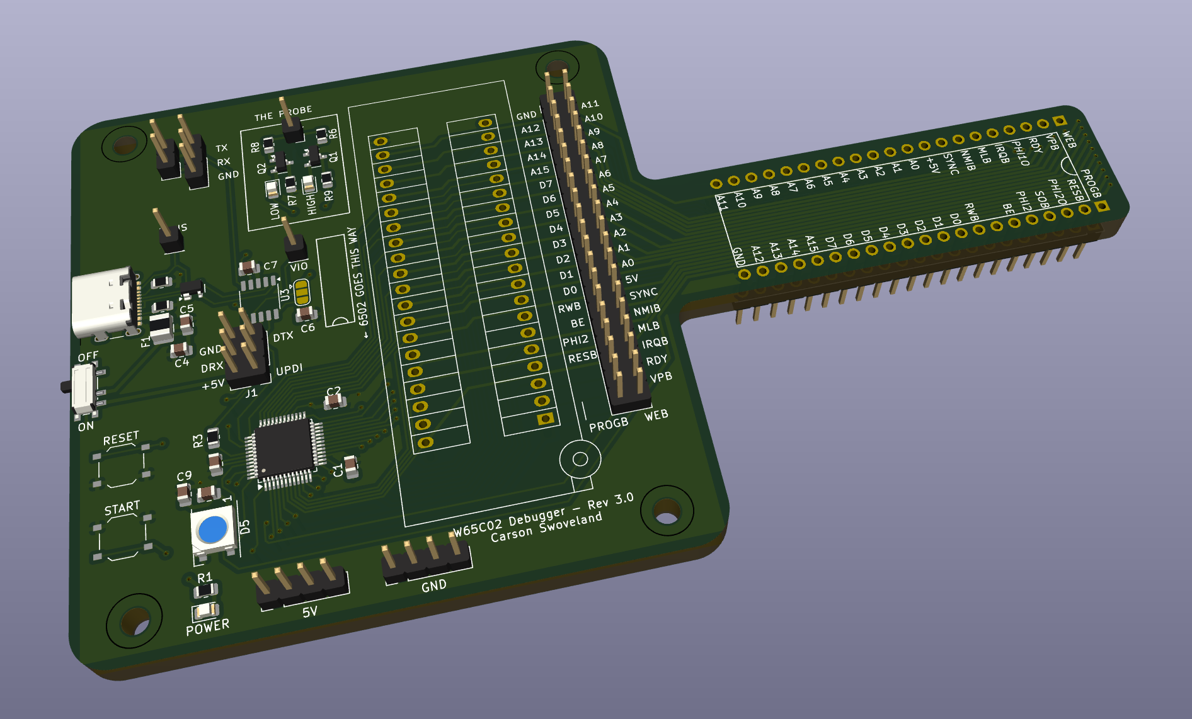Click the OFF/ON slide switch body

83,389
